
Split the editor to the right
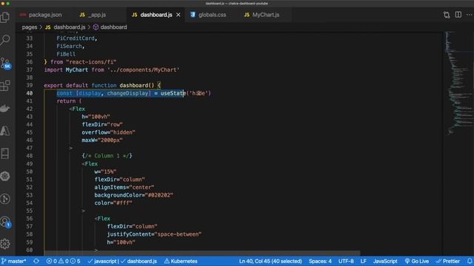coord(458,15)
